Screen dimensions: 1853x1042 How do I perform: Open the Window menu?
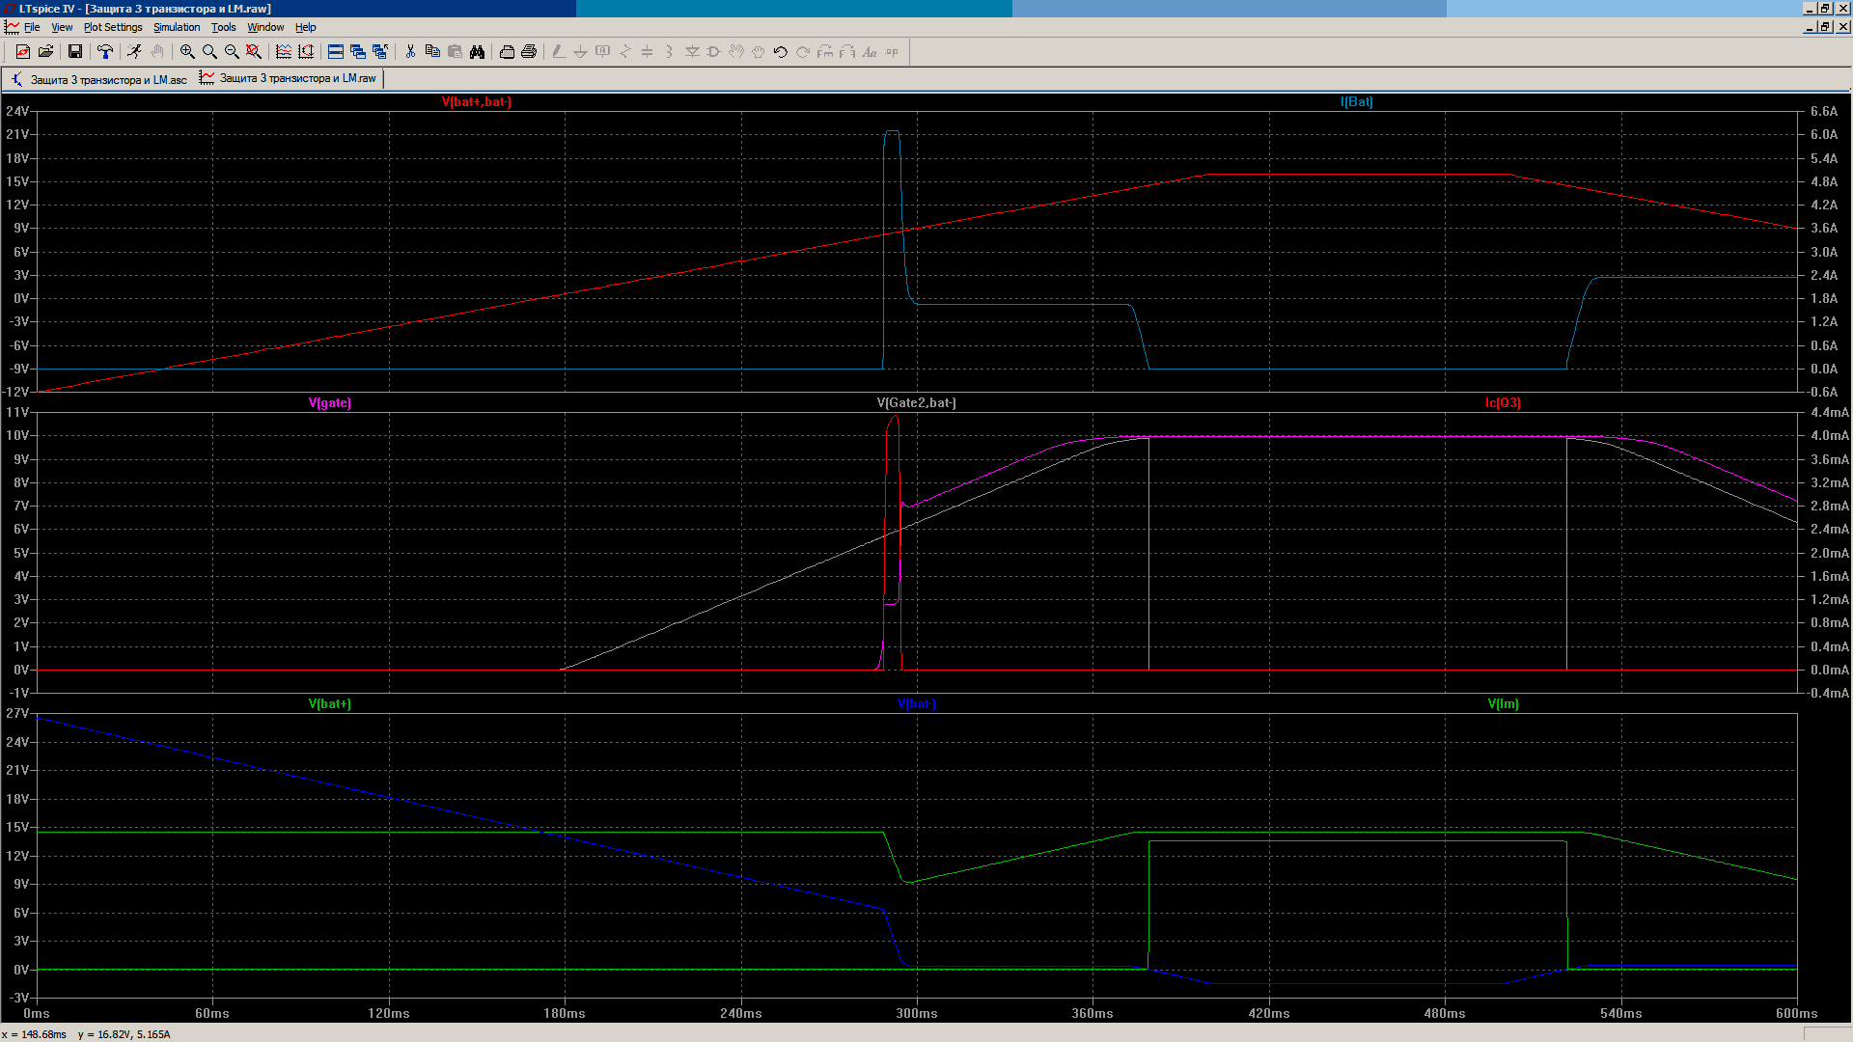click(x=265, y=27)
